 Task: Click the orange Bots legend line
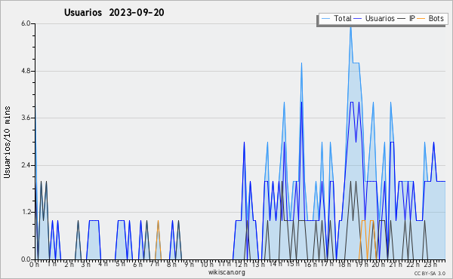click(421, 19)
